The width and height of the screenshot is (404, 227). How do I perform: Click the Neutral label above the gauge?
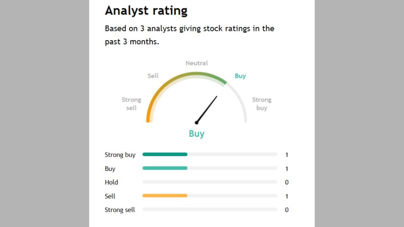click(196, 63)
